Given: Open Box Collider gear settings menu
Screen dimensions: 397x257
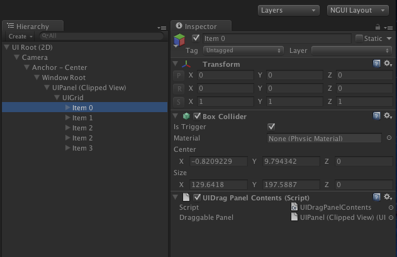Looking at the screenshot, I should (x=388, y=116).
